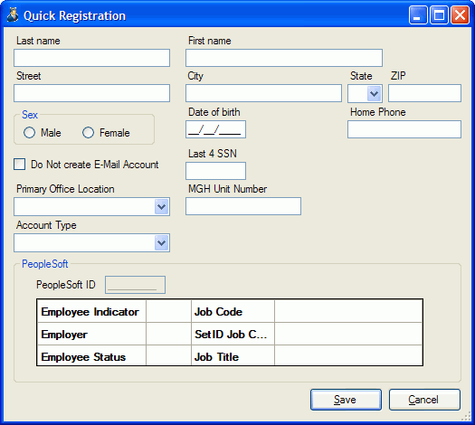Maximize the Quick Registration window
This screenshot has height=425, width=475.
(x=439, y=14)
